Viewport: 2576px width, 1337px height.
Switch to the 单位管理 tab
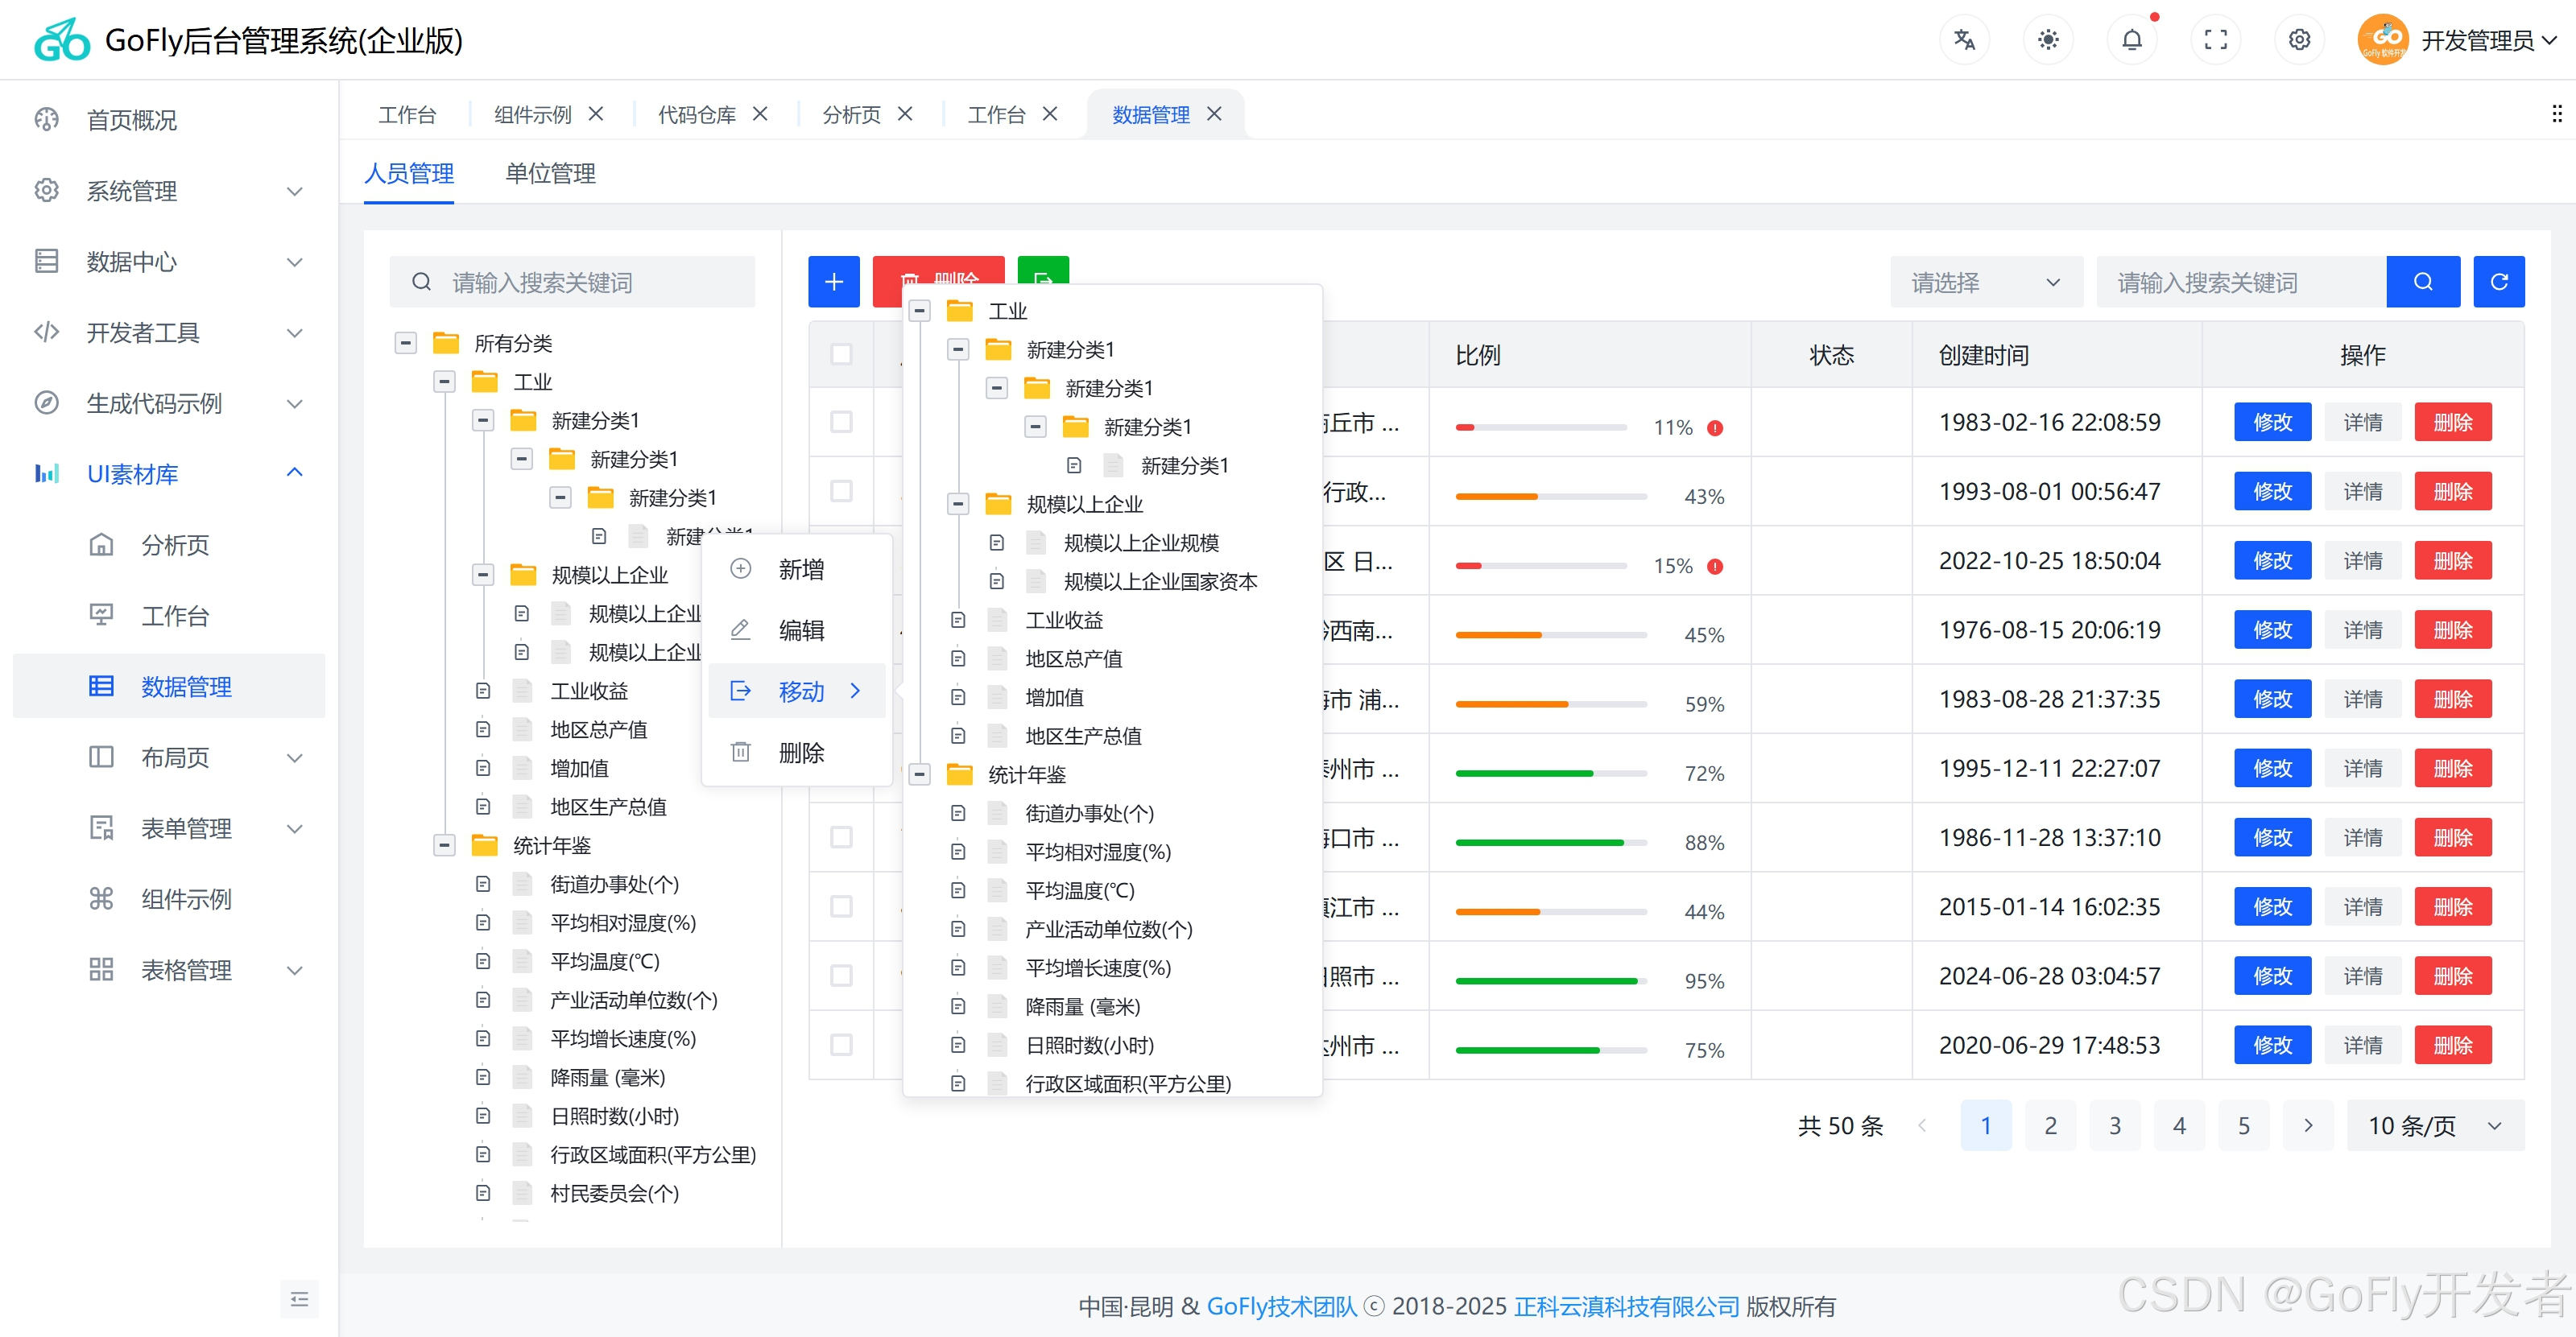[x=550, y=174]
